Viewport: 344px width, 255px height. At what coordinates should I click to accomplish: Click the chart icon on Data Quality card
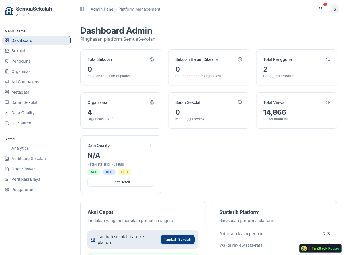[x=152, y=145]
